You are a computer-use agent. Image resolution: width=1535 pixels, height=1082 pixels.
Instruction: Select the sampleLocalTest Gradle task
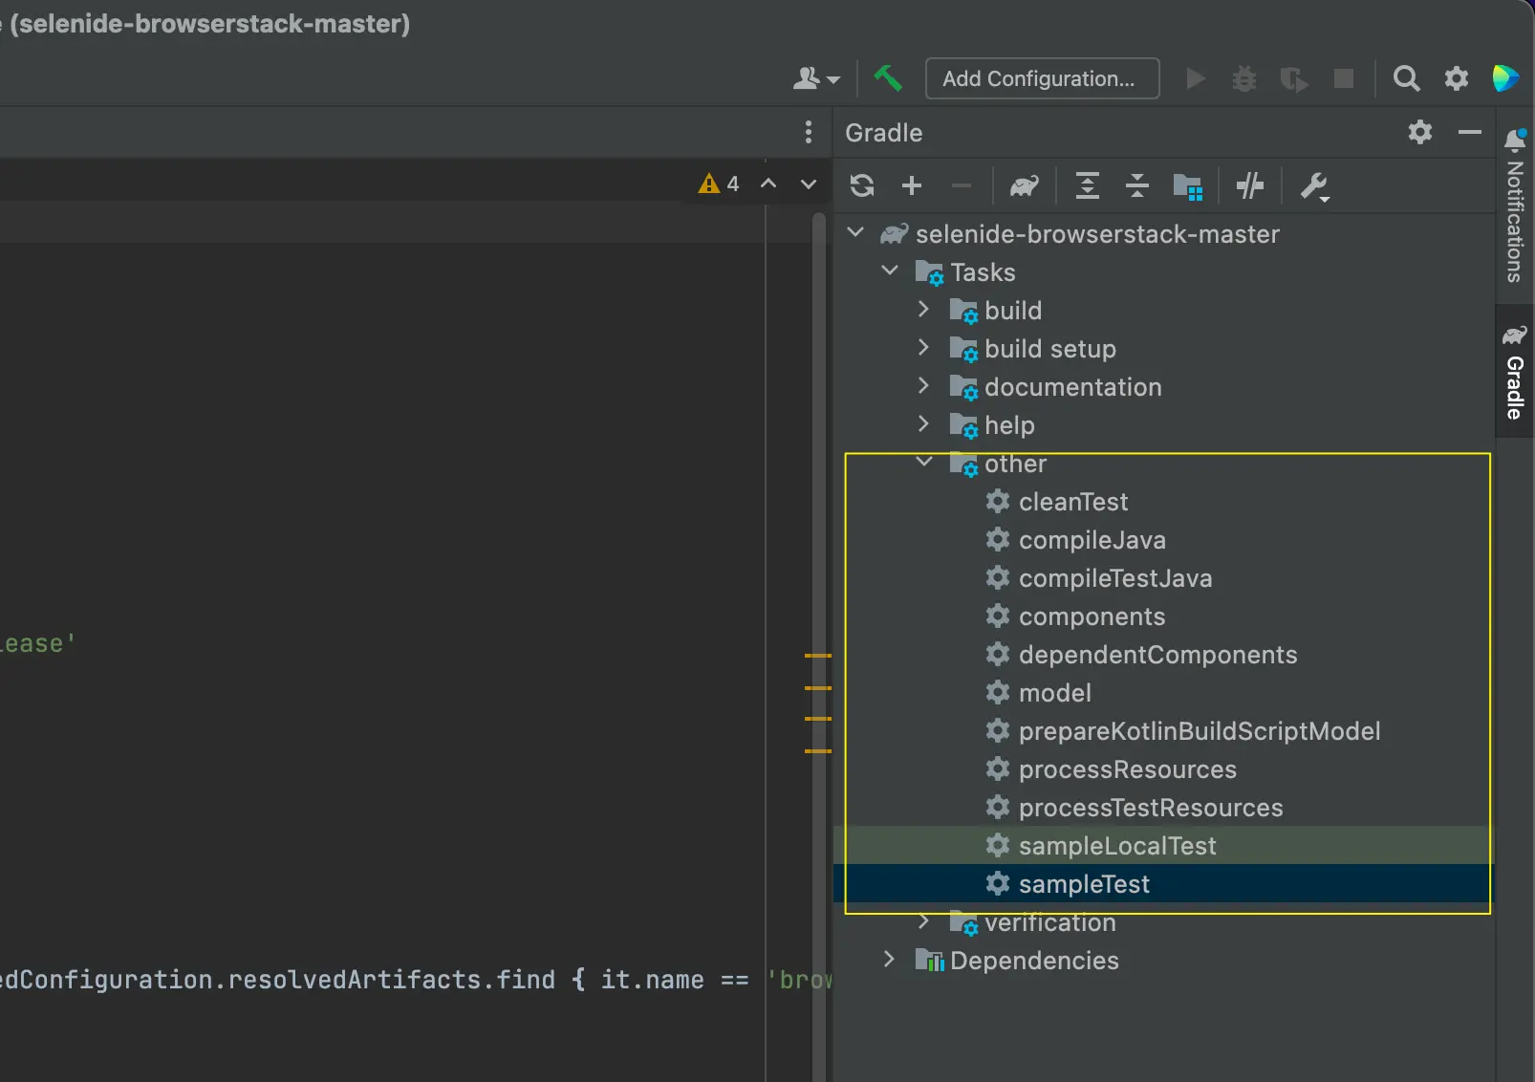coord(1116,846)
